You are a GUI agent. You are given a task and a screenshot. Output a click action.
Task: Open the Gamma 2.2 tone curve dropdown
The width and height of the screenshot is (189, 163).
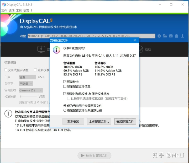pos(31,90)
